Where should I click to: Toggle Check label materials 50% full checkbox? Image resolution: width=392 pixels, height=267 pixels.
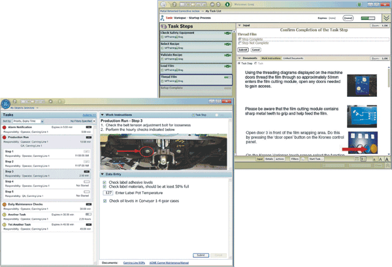point(105,187)
